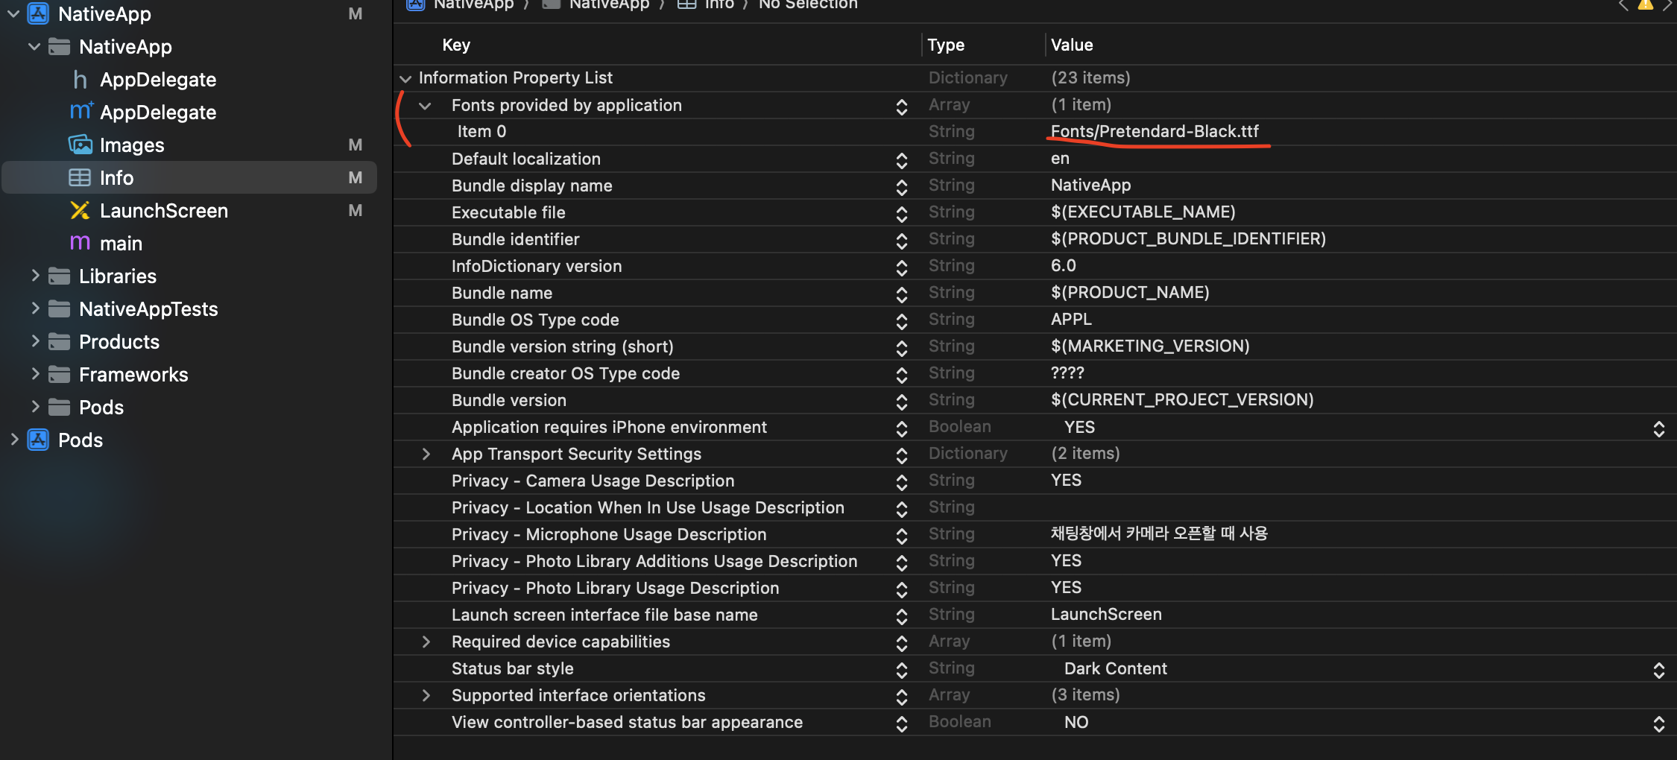Expand Required device capabilities array
This screenshot has width=1677, height=760.
pos(426,642)
